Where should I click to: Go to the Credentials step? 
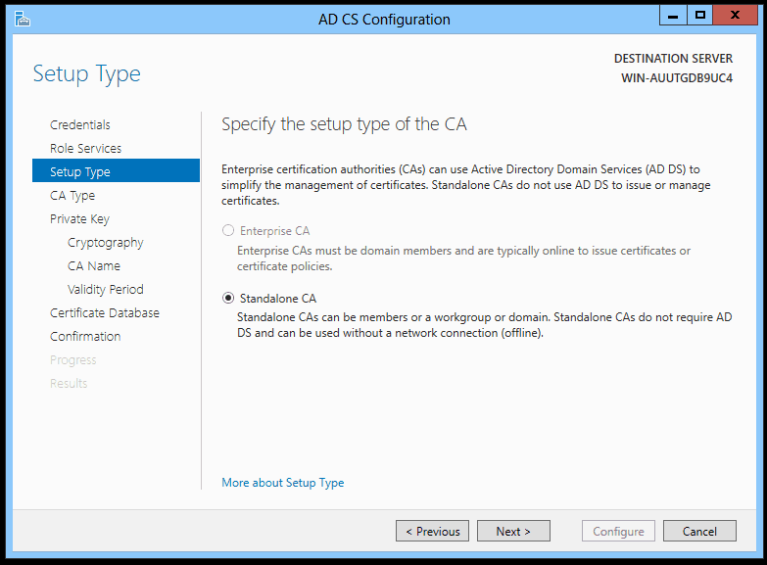click(x=80, y=124)
